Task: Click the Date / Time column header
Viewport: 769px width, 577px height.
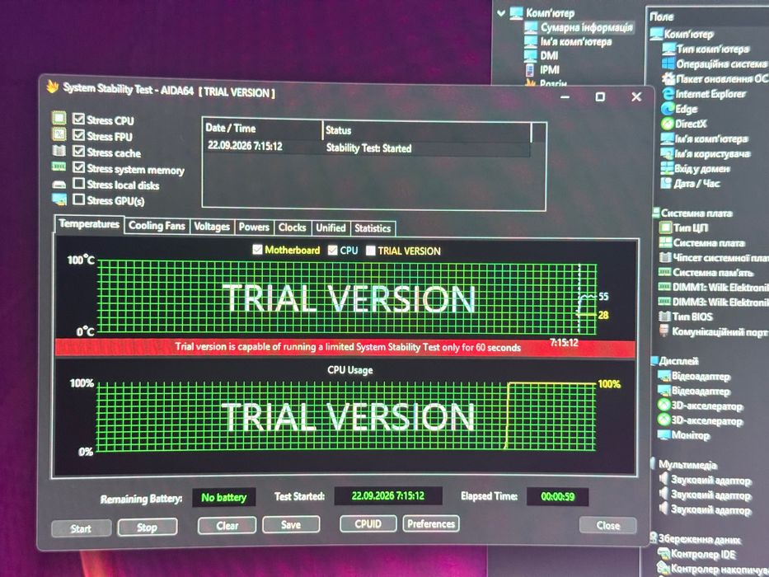Action: 262,129
